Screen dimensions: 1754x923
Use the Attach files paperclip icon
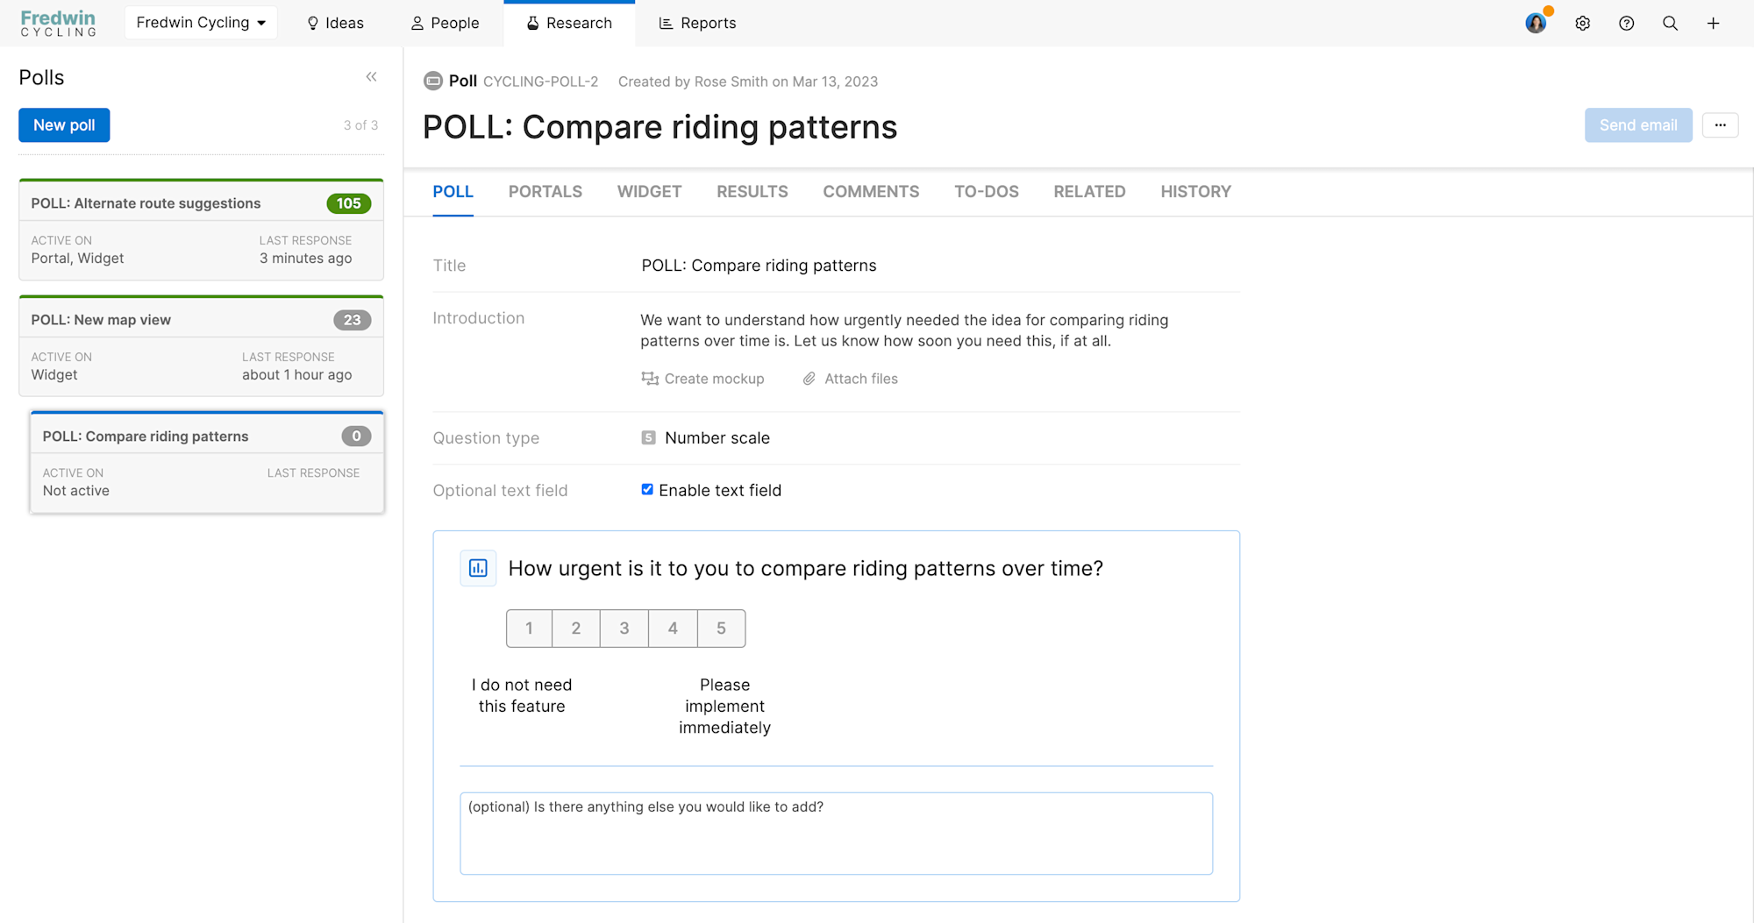808,378
